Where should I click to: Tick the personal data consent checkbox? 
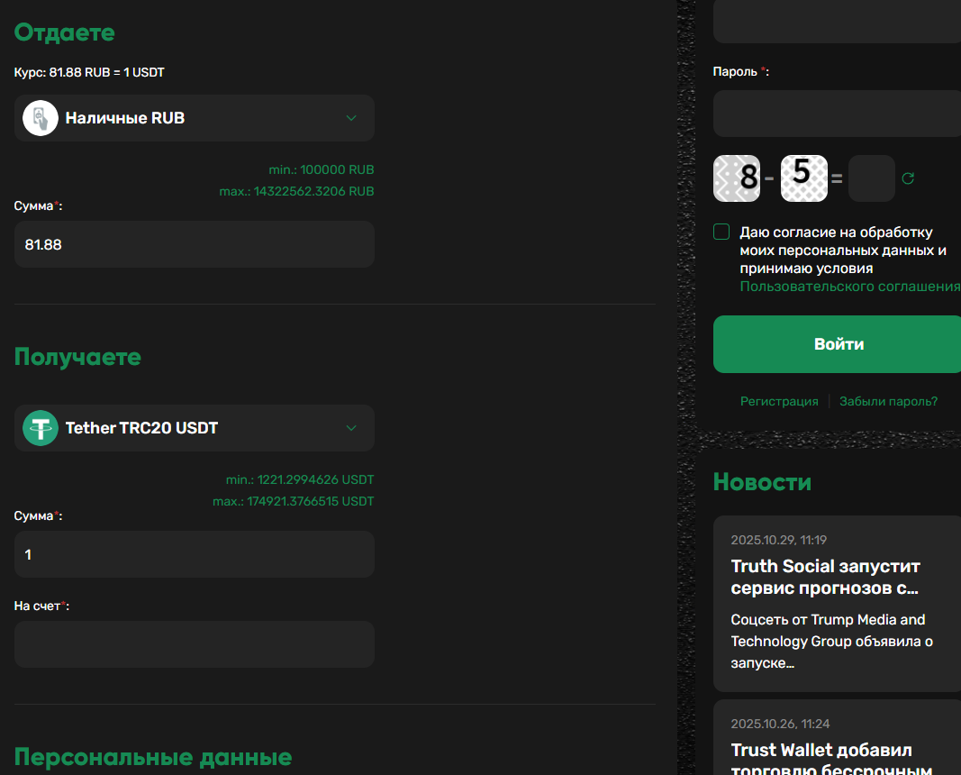pos(721,232)
